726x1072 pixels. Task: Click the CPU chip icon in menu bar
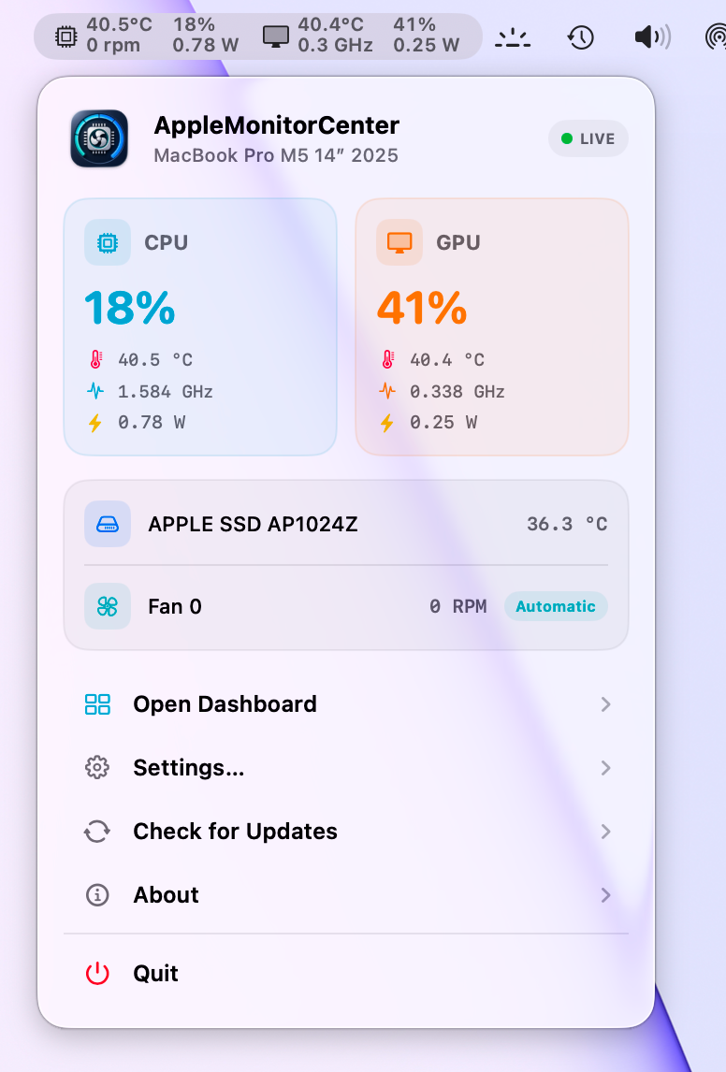click(66, 36)
